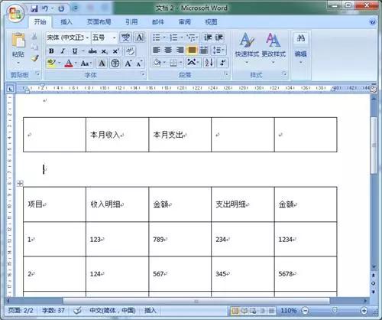Image resolution: width=382 pixels, height=320 pixels.
Task: Click the Paste clipboard icon
Action: pos(18,40)
